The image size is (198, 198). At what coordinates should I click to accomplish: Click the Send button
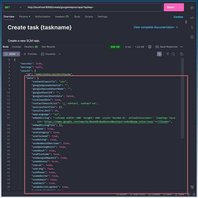170,7
